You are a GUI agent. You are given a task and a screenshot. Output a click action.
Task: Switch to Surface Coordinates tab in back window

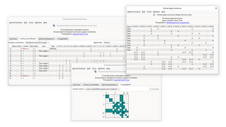[x=28, y=39]
